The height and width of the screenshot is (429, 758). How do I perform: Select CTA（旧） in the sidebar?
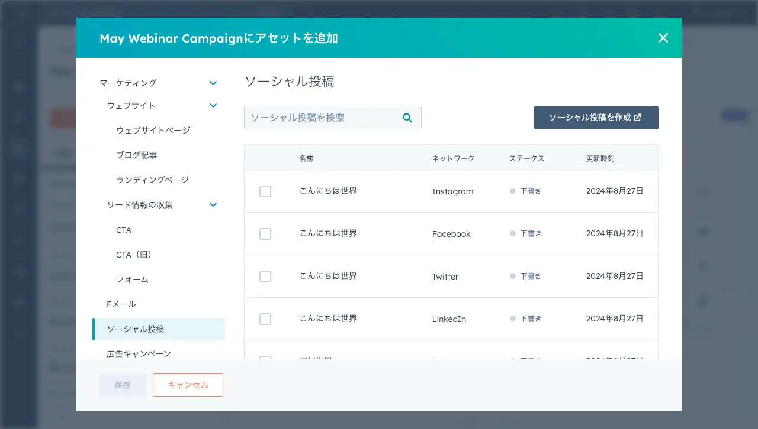(x=134, y=255)
